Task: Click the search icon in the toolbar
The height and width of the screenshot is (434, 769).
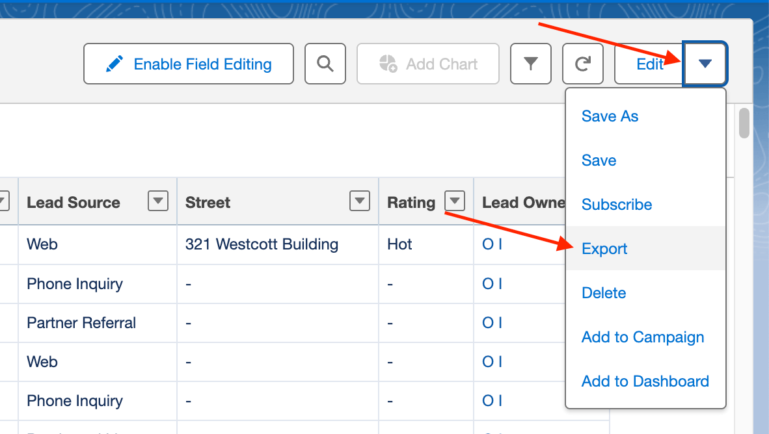Action: 325,64
